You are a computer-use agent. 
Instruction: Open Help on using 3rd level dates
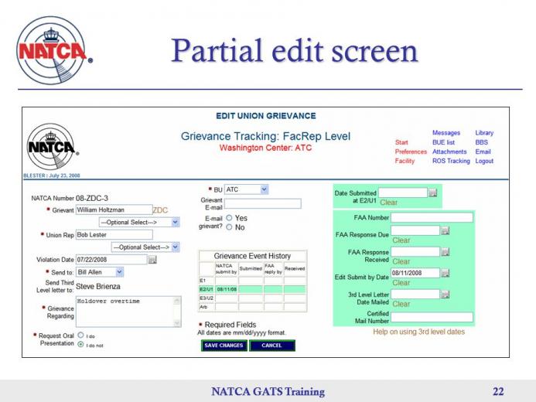click(x=418, y=332)
